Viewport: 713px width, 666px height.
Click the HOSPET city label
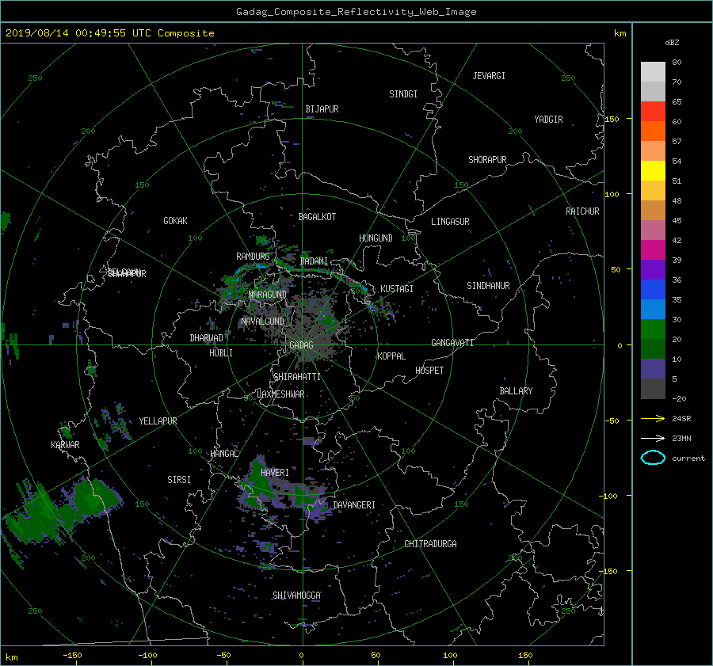429,371
